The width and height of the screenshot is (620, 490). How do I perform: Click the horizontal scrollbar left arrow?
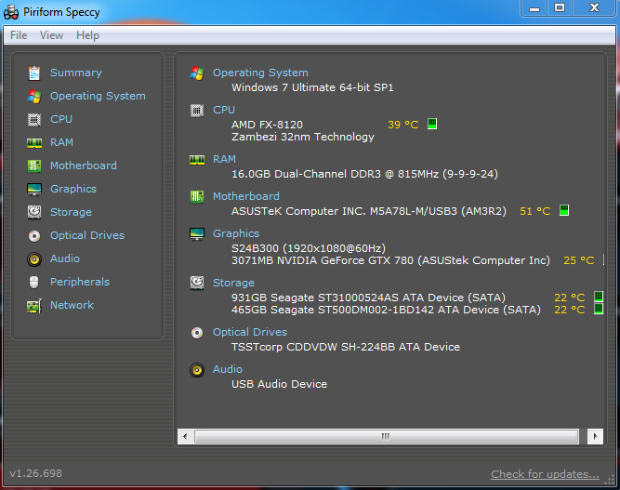coord(185,437)
